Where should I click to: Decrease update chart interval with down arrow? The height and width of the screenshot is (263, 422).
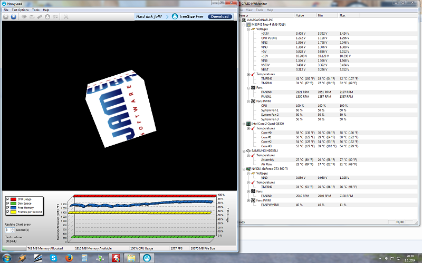[13, 231]
